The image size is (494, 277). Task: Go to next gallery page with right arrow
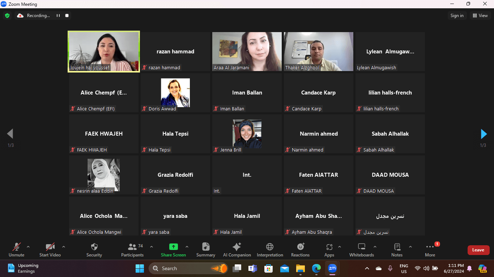(484, 134)
